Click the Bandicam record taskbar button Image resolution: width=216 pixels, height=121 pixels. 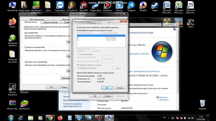[99, 118]
